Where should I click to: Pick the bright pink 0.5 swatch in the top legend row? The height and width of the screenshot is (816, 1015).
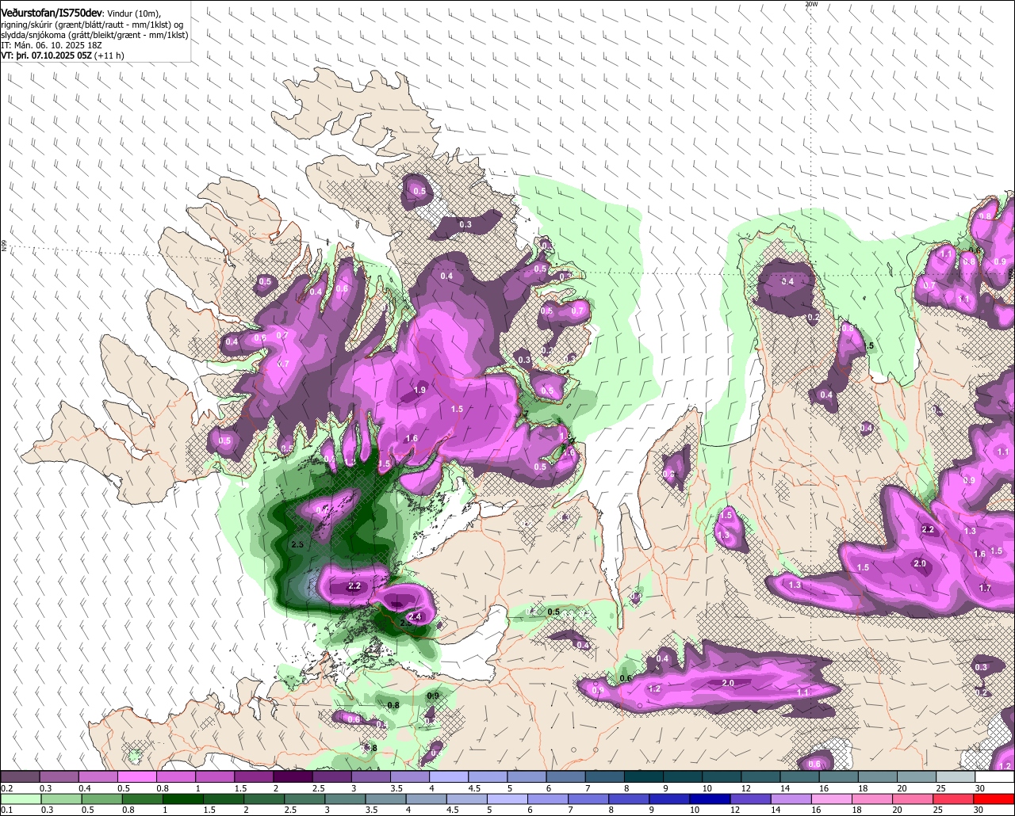pos(136,777)
